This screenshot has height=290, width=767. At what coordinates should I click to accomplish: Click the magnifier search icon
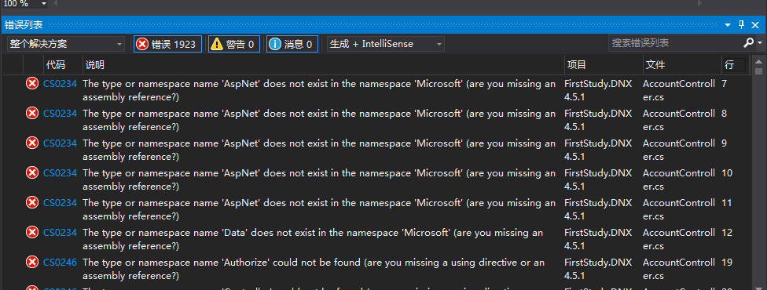click(748, 43)
